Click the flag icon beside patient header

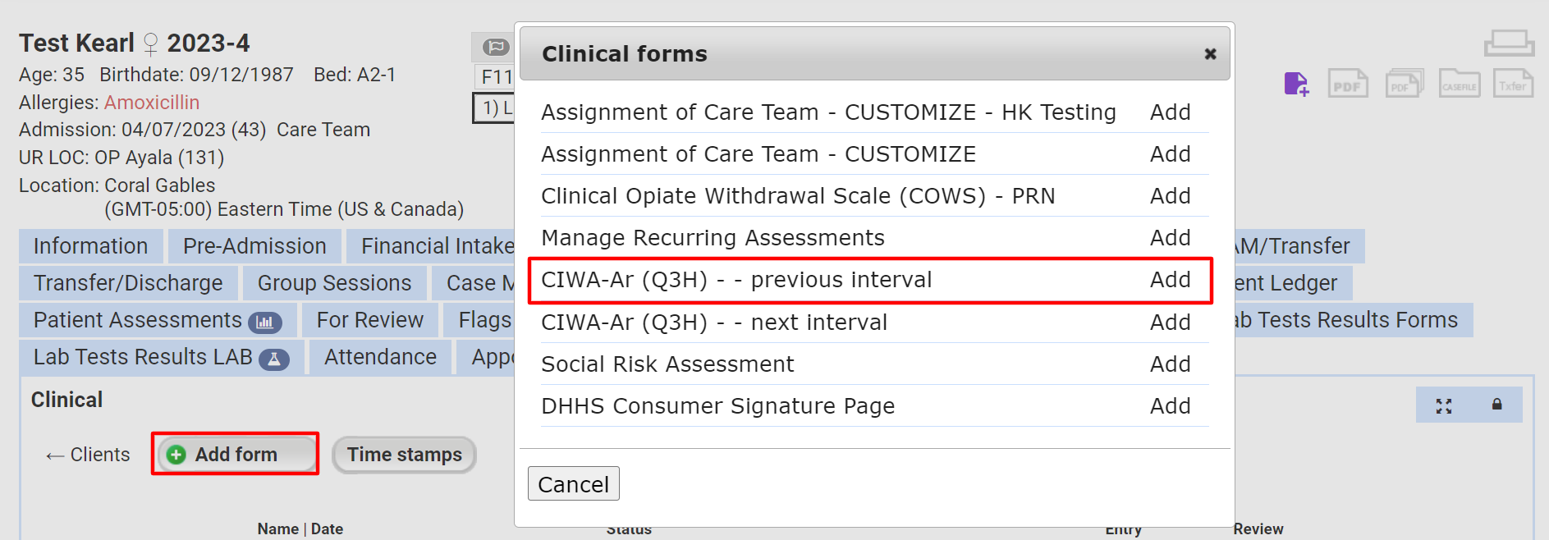pos(495,48)
